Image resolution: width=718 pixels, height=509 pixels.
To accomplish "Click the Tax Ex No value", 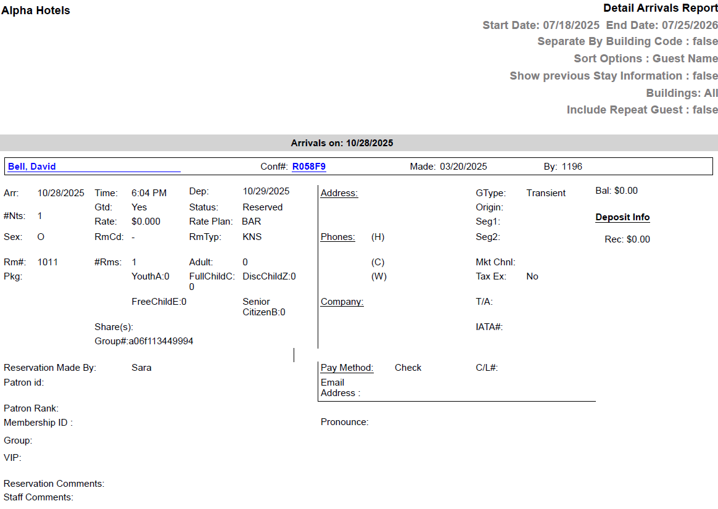I will coord(532,276).
